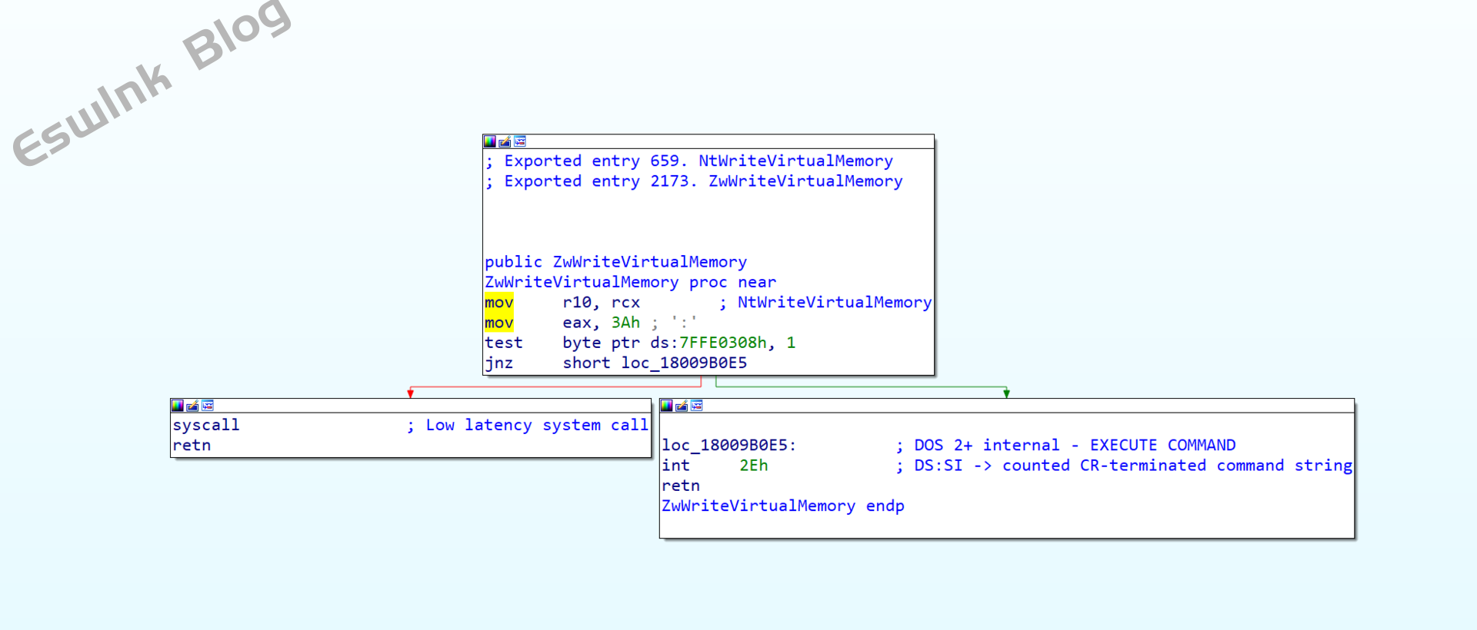
Task: Click the green true-branch arrowhead above right block
Action: pos(1006,393)
